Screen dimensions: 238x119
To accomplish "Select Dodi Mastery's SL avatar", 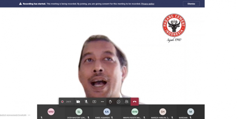I will tap(79, 112).
